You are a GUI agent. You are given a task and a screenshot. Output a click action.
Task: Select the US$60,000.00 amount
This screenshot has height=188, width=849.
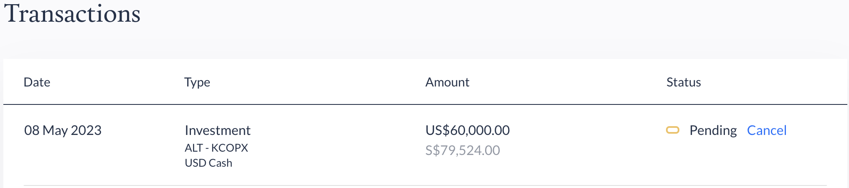click(x=468, y=130)
